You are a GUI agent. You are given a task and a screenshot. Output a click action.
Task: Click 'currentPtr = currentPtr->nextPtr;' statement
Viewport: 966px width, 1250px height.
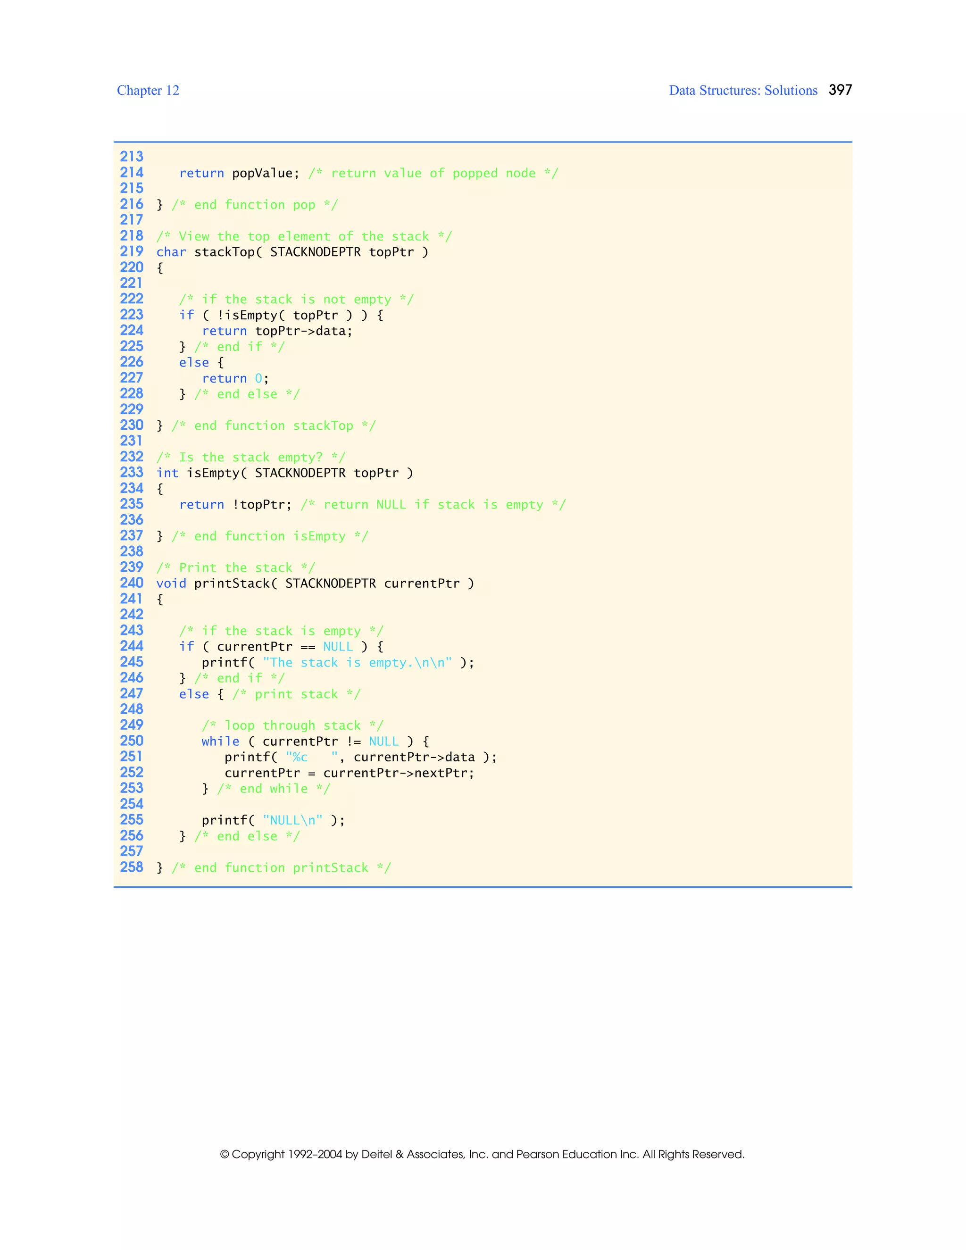pyautogui.click(x=349, y=773)
